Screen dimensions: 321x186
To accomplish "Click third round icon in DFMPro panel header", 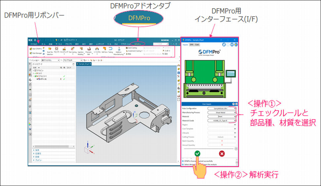I will click(x=232, y=44).
